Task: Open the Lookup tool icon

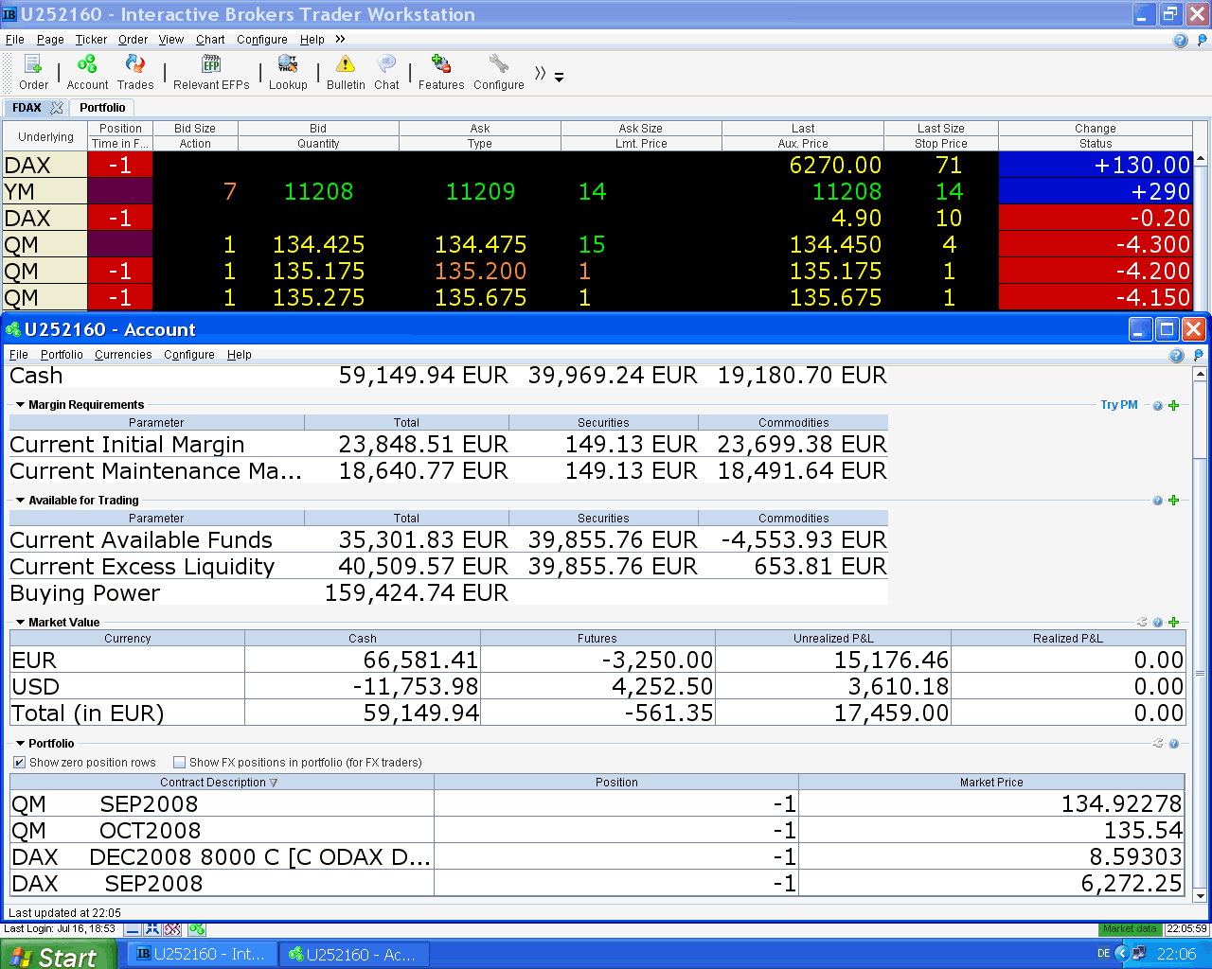Action: pyautogui.click(x=288, y=64)
